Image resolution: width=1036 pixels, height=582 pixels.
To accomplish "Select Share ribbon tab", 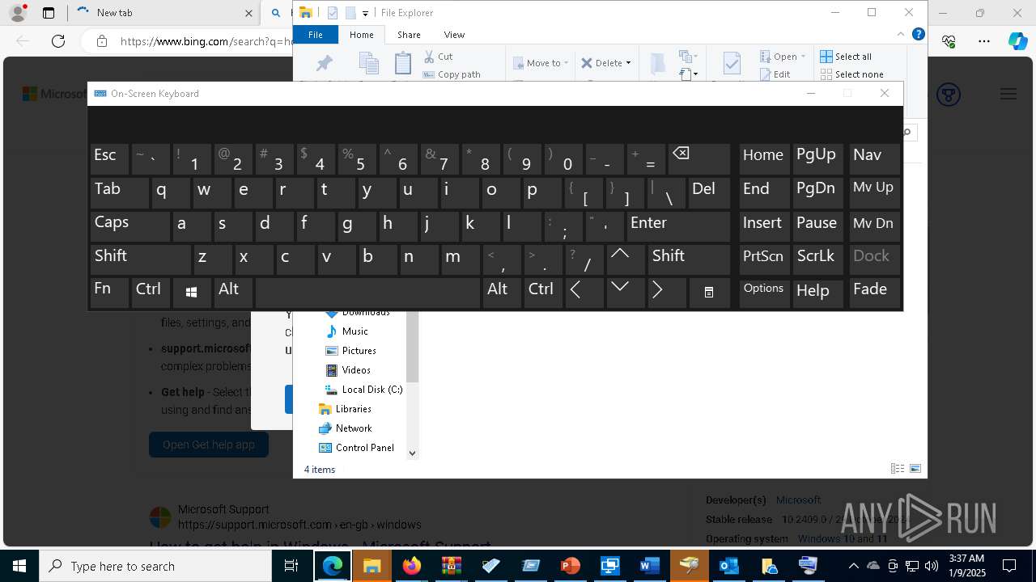I will (409, 35).
